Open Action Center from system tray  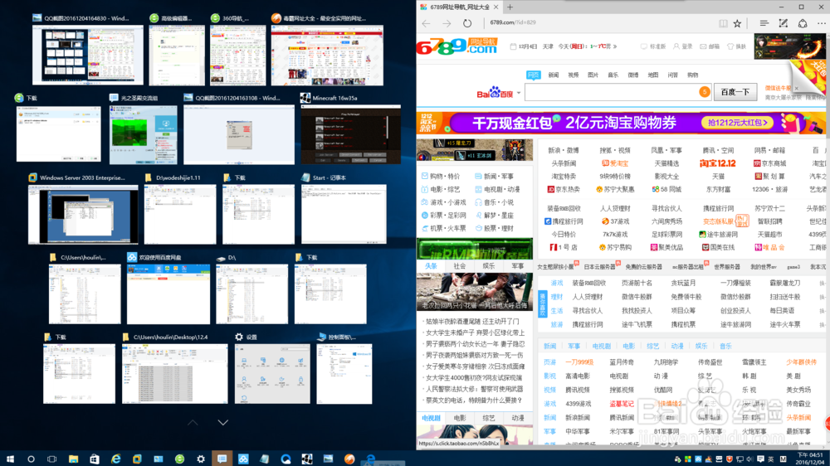point(760,459)
